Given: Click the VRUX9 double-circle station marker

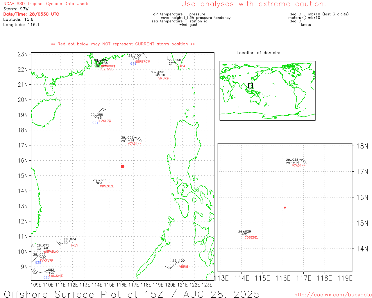Looking at the screenshot, I should [x=157, y=74].
